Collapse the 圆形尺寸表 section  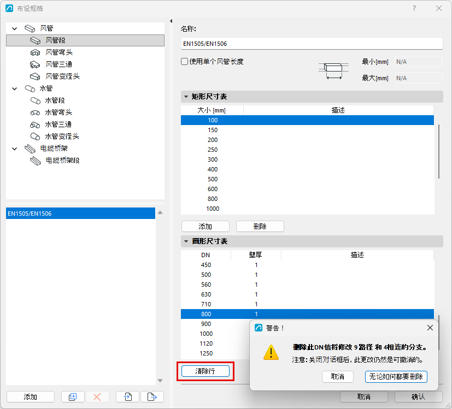point(186,241)
